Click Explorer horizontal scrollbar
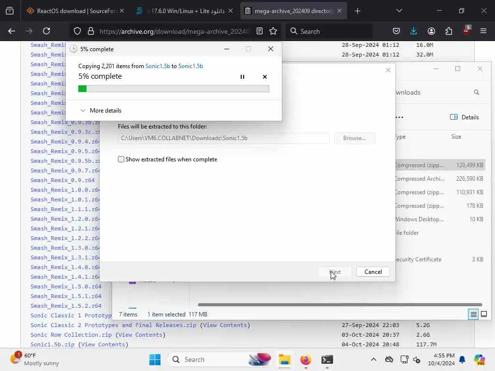495x371 pixels. coord(340,305)
